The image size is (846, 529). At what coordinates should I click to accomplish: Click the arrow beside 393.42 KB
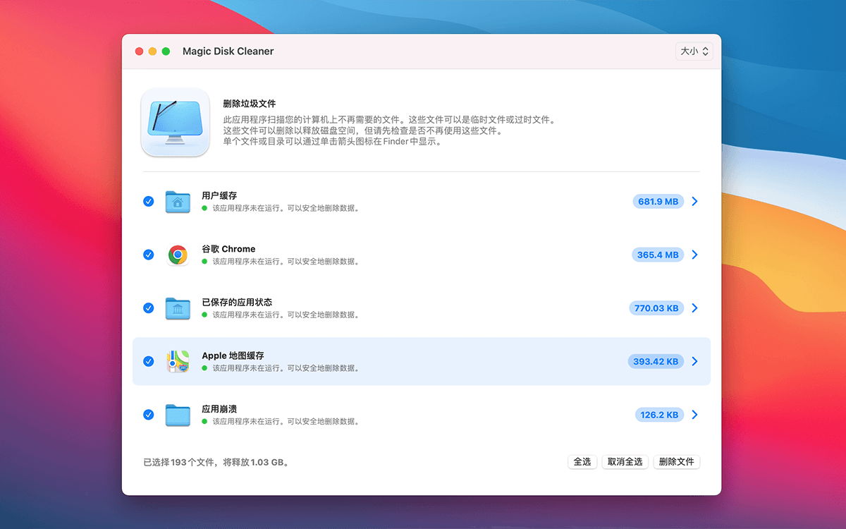(x=694, y=361)
